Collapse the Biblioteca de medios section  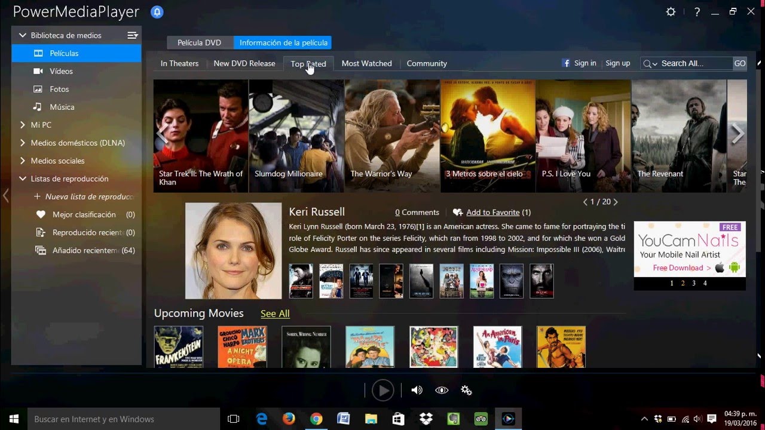coord(23,35)
